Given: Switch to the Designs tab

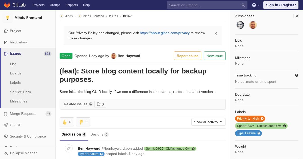Looking at the screenshot, I should tap(99, 134).
